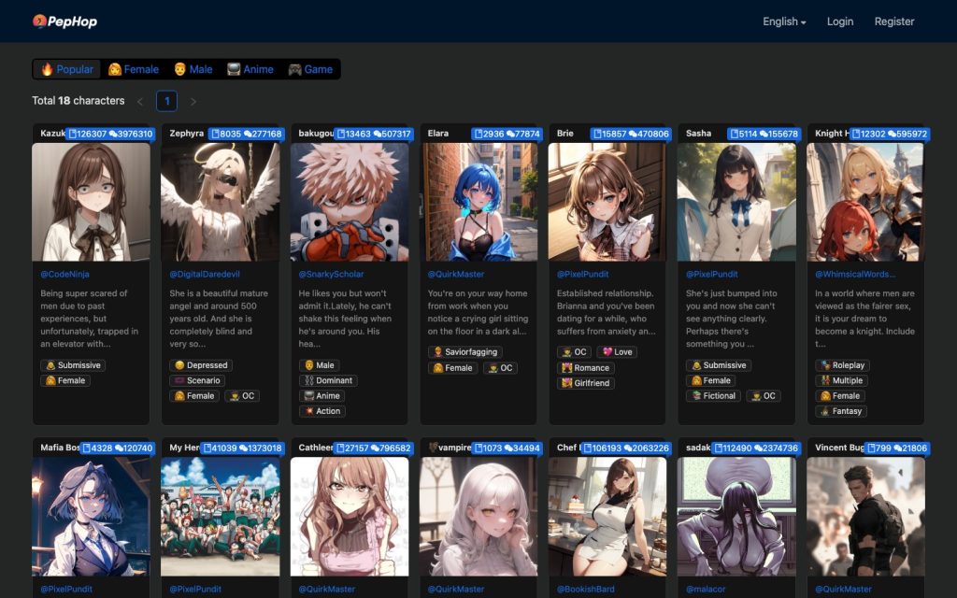Click Zephyra stats badge 8035
This screenshot has height=598, width=957.
pos(246,134)
